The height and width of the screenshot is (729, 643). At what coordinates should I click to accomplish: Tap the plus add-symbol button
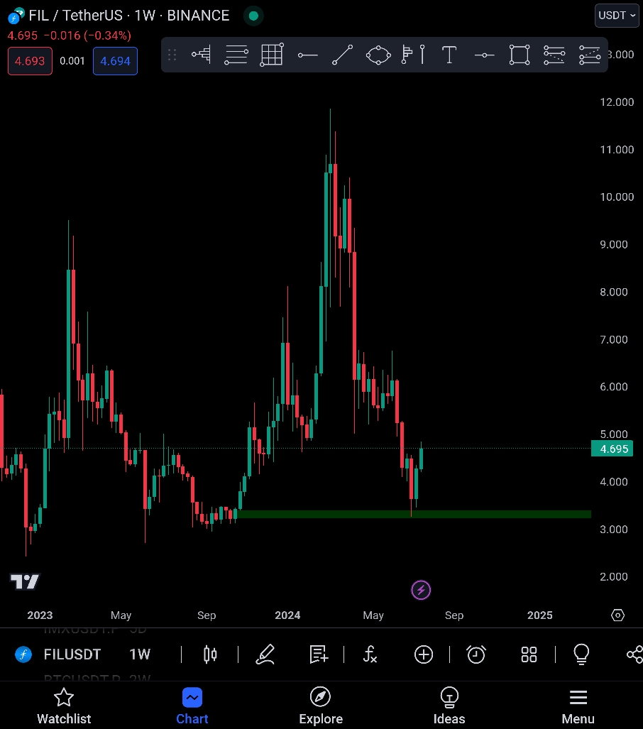tap(424, 654)
